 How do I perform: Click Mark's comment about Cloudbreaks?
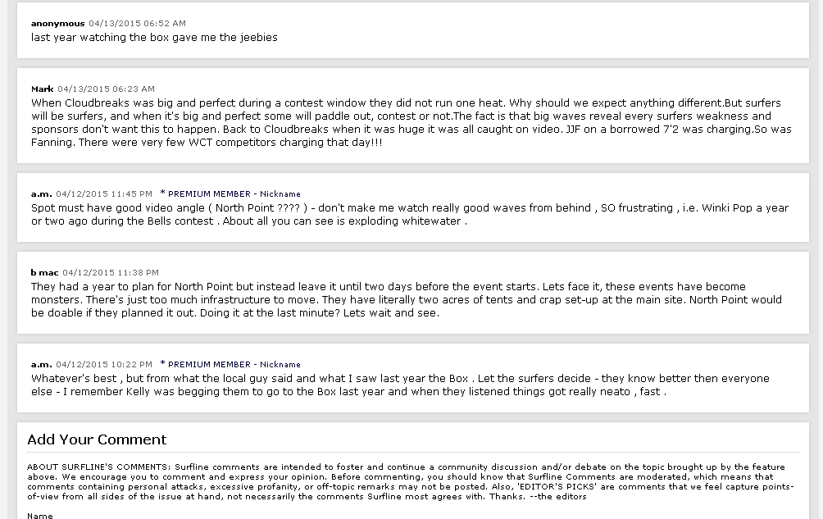[x=411, y=122]
